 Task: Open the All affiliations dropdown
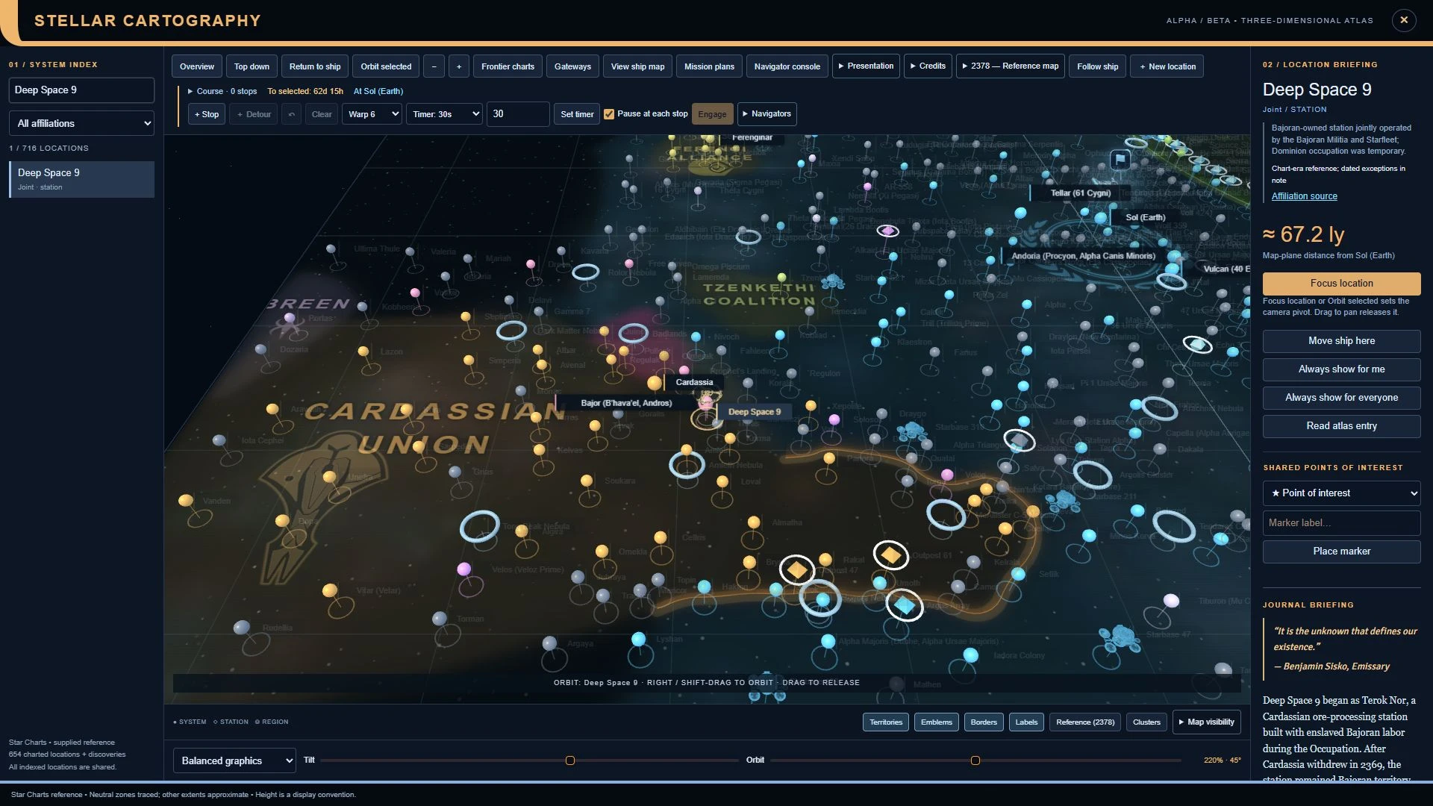[81, 123]
